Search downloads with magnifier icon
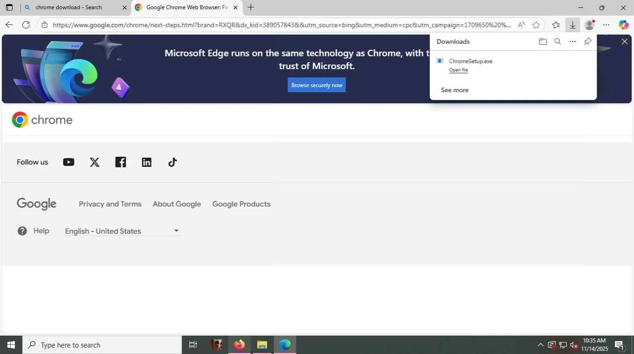The height and width of the screenshot is (354, 634). click(558, 41)
